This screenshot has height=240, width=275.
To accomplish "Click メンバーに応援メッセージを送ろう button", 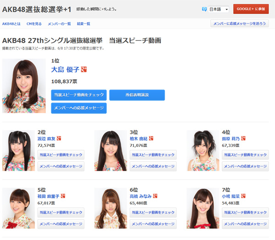I will point(239,23).
